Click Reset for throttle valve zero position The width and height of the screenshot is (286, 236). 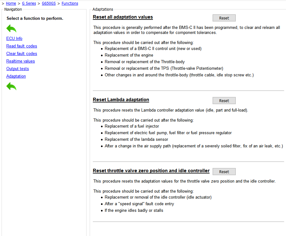coord(224,172)
